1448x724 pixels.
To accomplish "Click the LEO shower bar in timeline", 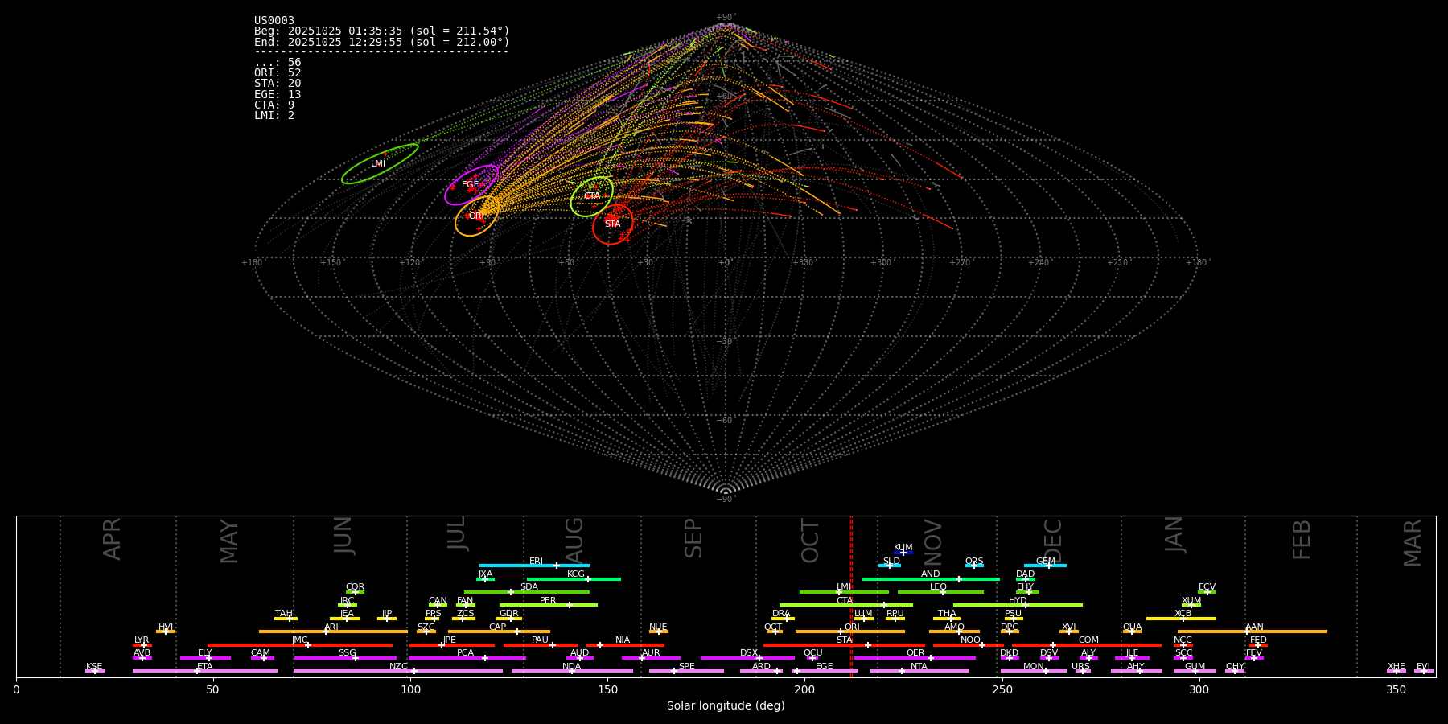I will tap(940, 592).
